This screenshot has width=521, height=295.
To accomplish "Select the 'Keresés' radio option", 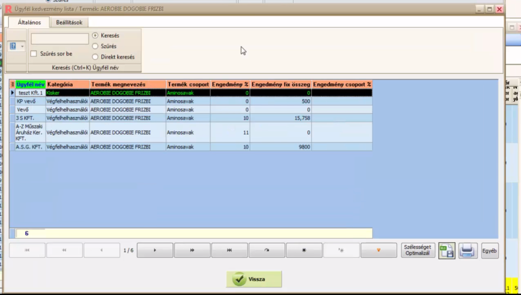I will (95, 36).
